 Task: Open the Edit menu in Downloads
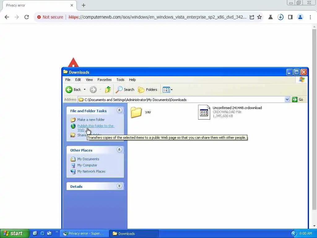[x=78, y=80]
